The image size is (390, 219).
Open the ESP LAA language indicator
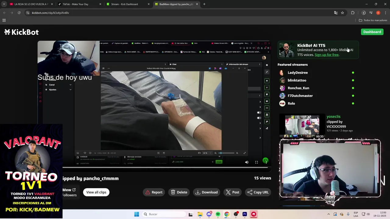pos(356,214)
